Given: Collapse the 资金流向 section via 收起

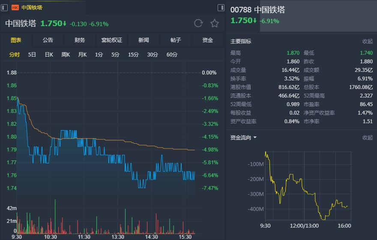Looking at the screenshot, I should click(368, 137).
